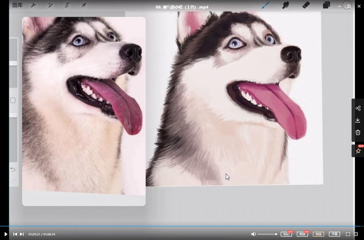Select the Eraser tool
Image resolution: width=364 pixels, height=240 pixels.
click(x=306, y=5)
